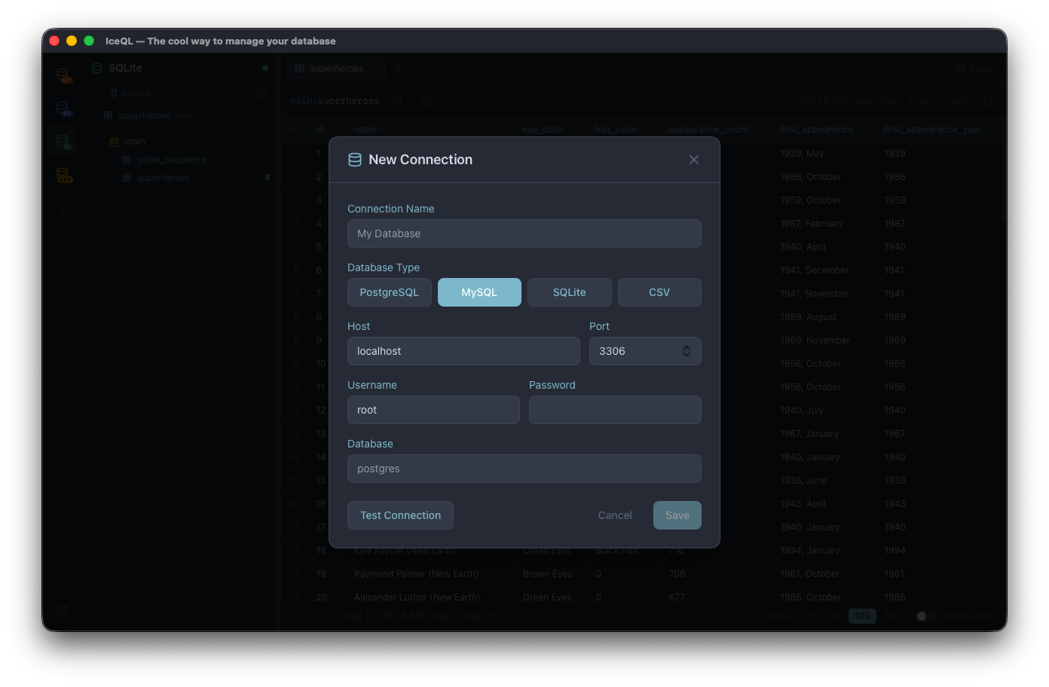Open a new tab with plus button
This screenshot has height=687, width=1049.
399,69
